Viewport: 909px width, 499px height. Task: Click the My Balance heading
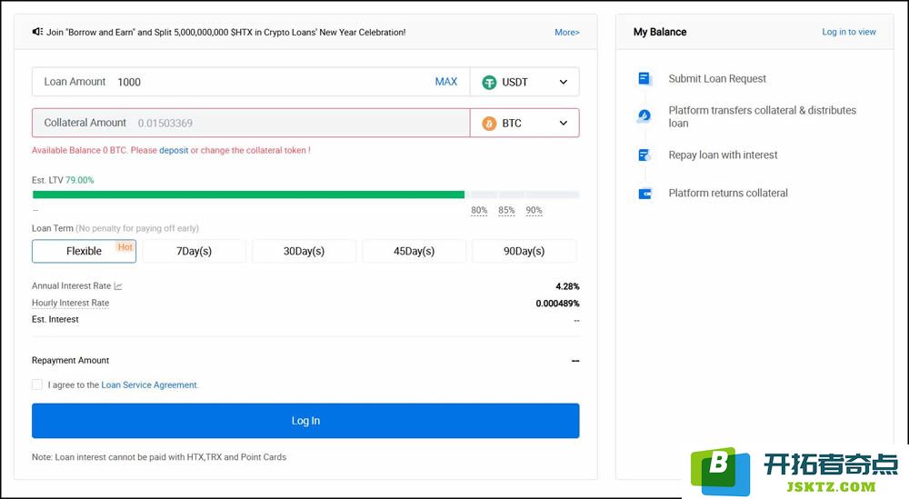(660, 32)
